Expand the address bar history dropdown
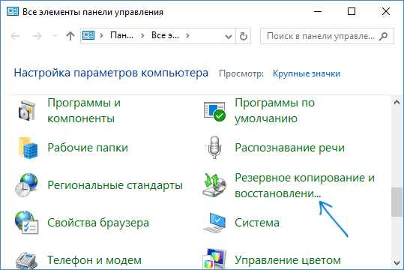404x270 pixels. click(x=229, y=37)
